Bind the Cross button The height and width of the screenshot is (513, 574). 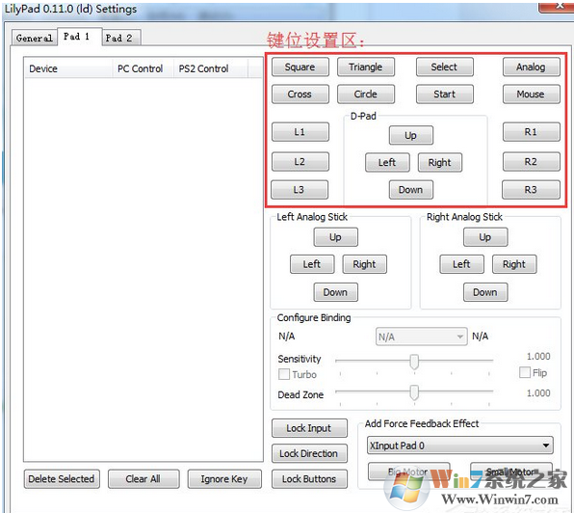coord(300,94)
